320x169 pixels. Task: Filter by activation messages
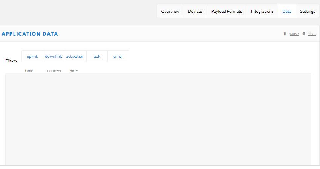tap(75, 56)
